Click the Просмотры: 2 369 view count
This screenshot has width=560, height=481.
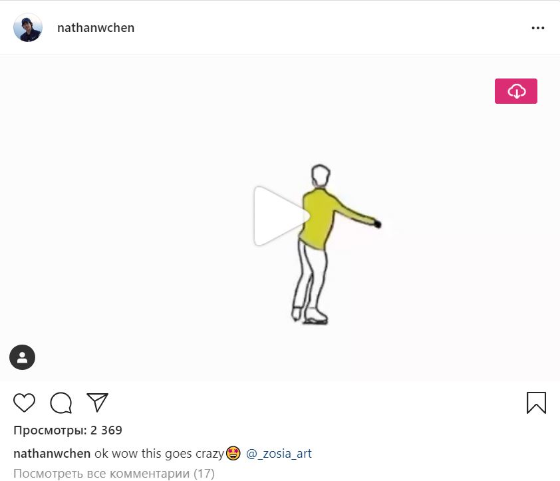click(68, 430)
